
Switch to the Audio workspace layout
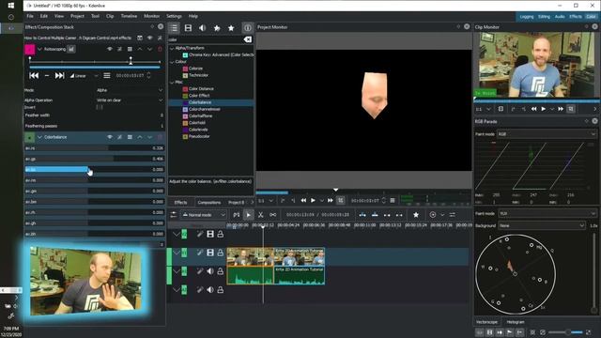[x=560, y=17]
